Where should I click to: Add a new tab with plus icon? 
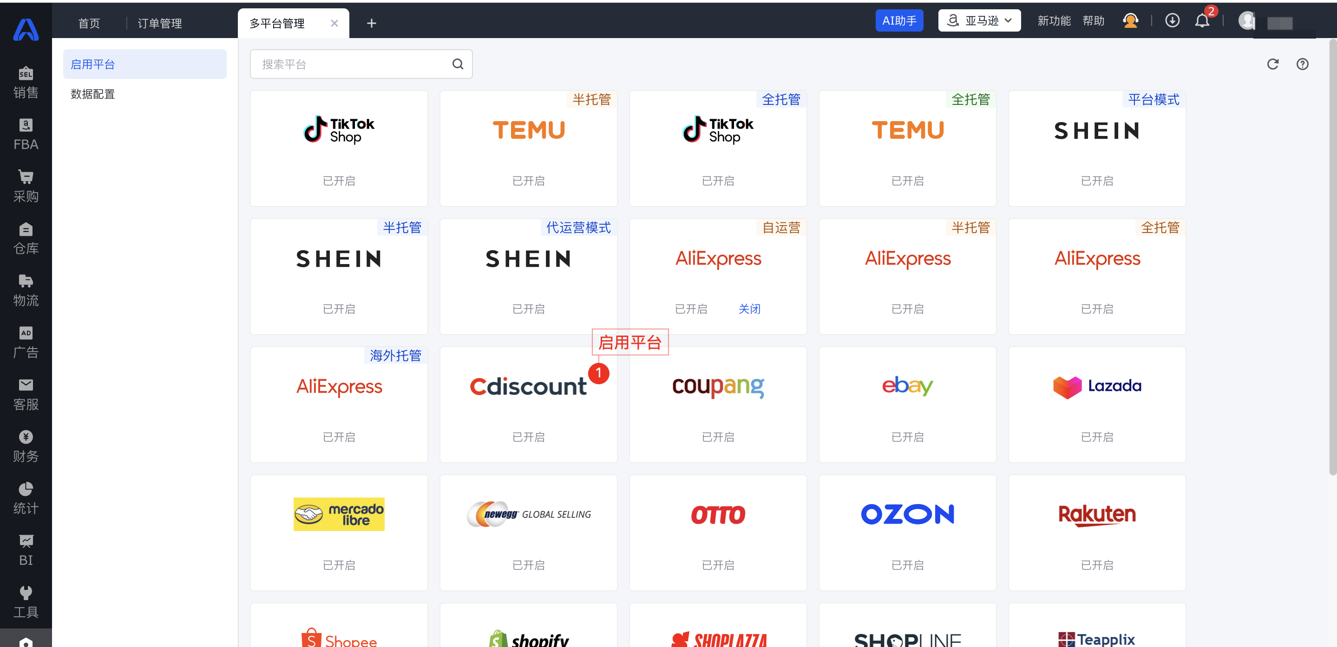371,23
